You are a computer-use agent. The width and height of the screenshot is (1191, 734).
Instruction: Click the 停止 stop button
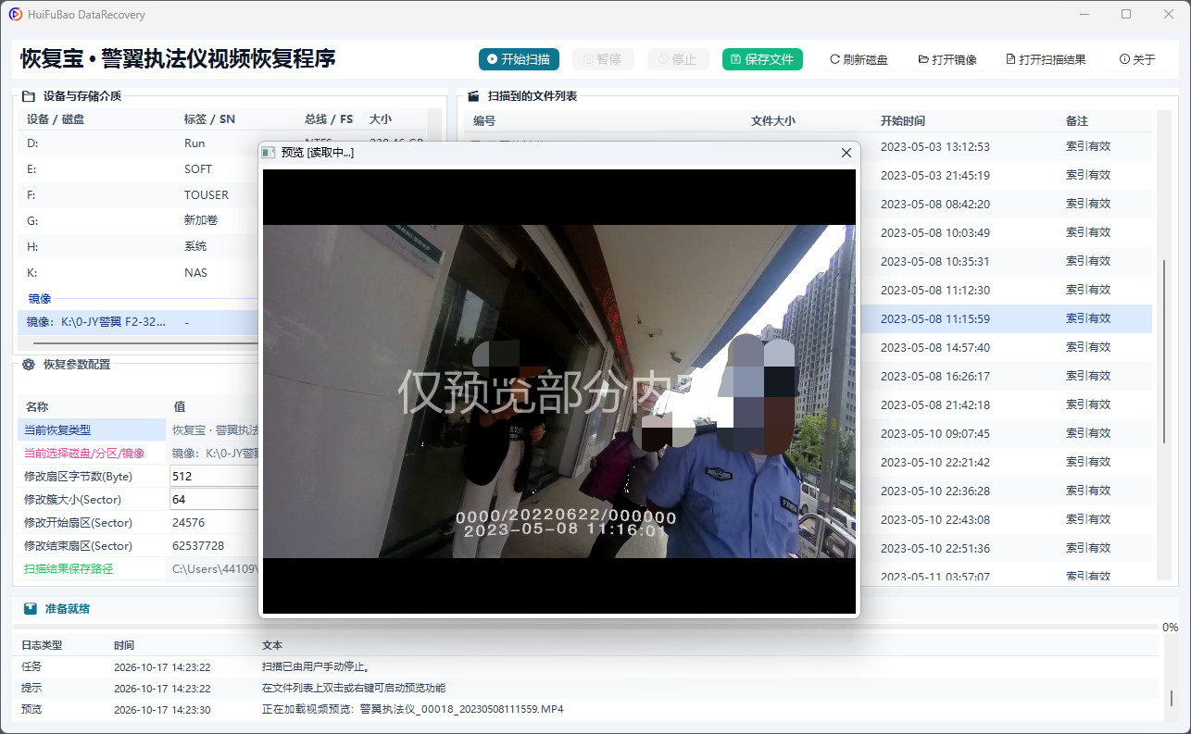pos(678,59)
